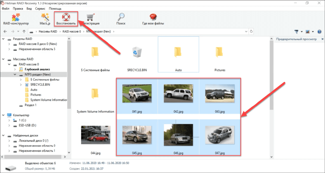325x173 pixels.
Task: Select Локальный диск 0 (/) in tree
Action: click(x=33, y=141)
